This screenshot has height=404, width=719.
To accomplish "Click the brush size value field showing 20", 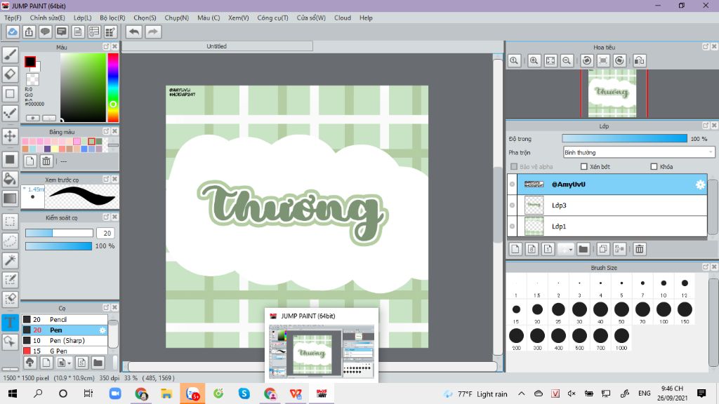I will pyautogui.click(x=106, y=233).
